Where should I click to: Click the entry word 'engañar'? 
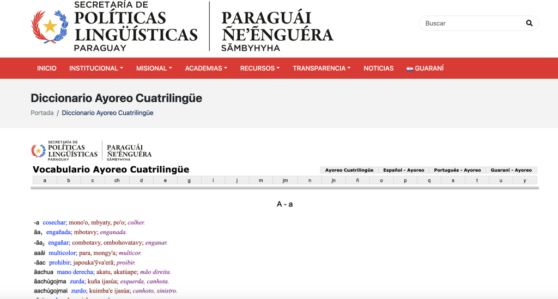pyautogui.click(x=59, y=243)
